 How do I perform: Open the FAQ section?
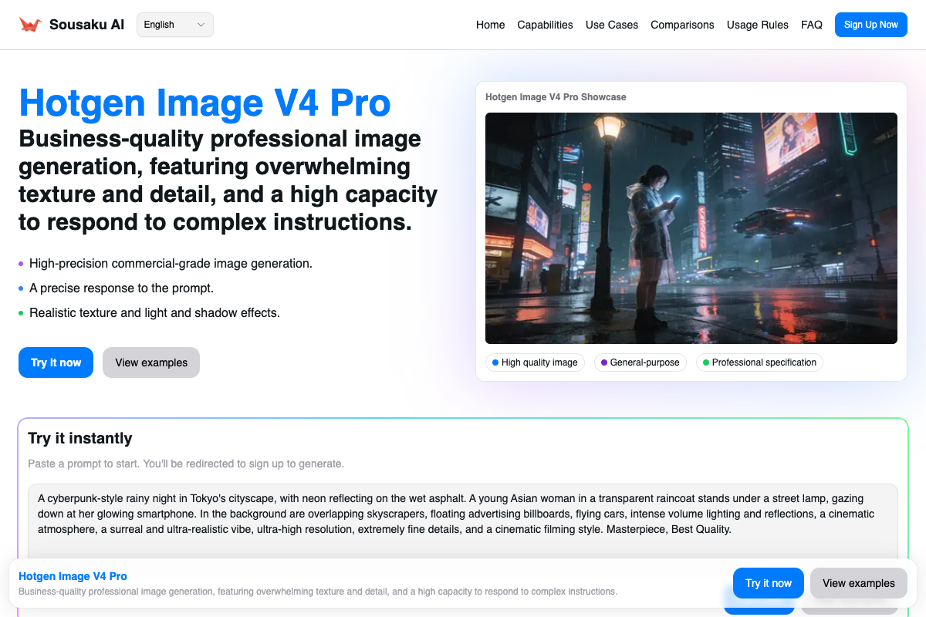click(812, 25)
